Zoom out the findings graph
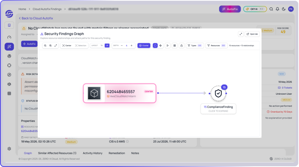The width and height of the screenshot is (299, 167). [45, 46]
